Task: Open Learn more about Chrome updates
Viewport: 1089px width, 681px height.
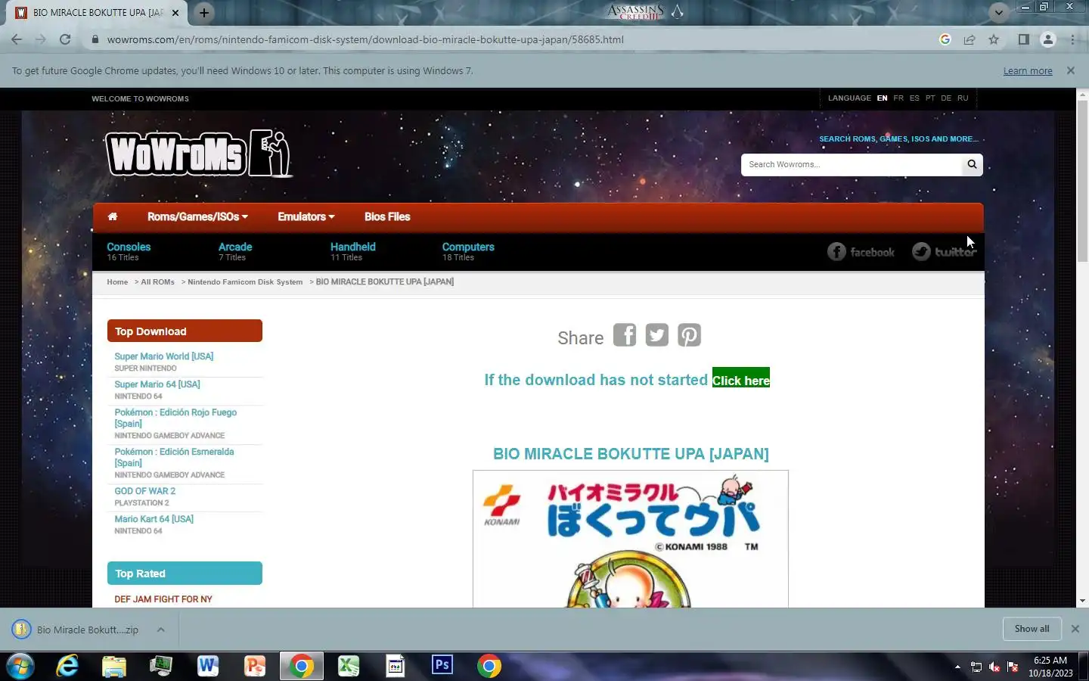Action: coord(1028,71)
